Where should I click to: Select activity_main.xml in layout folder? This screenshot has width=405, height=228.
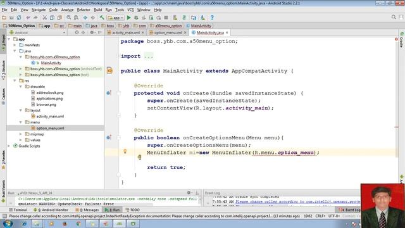50,117
